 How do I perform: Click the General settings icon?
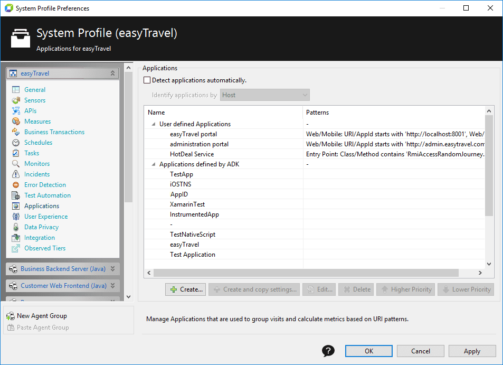point(16,90)
